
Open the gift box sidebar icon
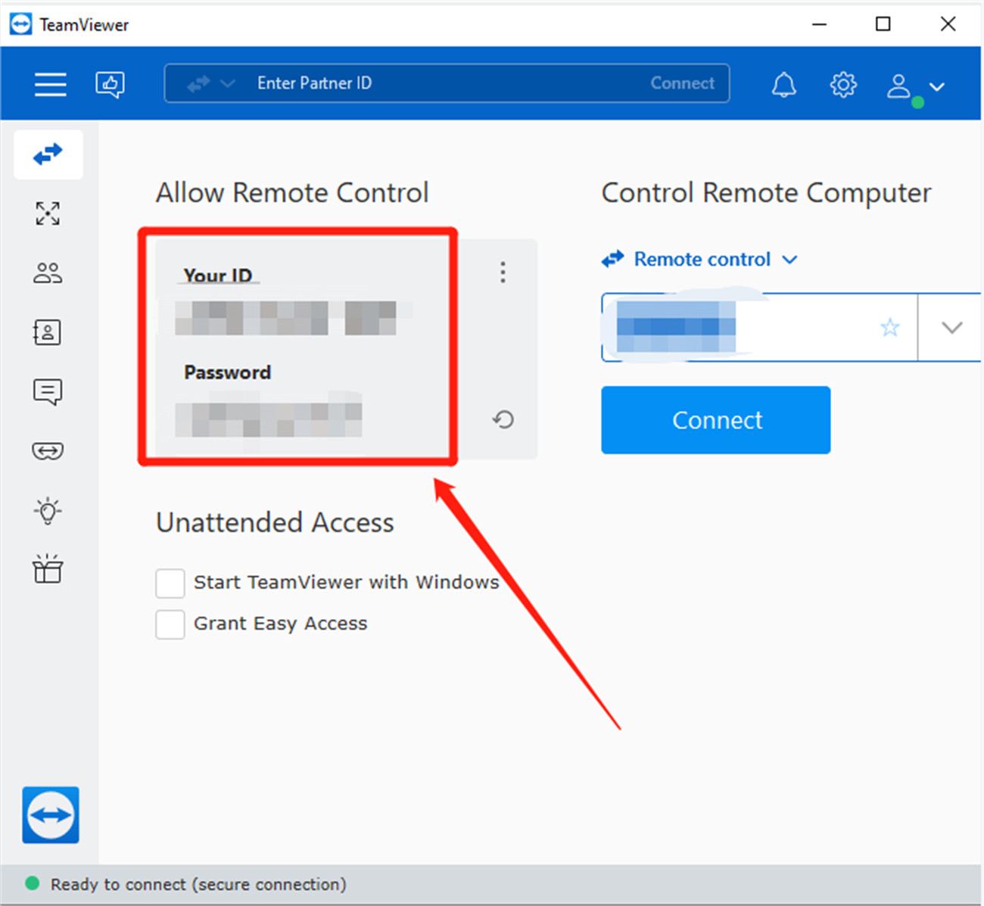coord(48,568)
